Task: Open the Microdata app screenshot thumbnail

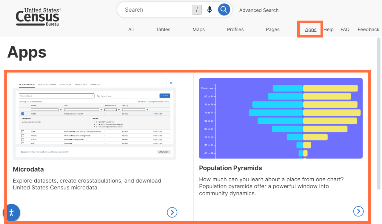Action: click(x=95, y=119)
